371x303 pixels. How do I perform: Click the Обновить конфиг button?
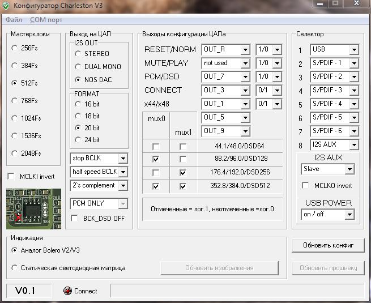coord(328,245)
